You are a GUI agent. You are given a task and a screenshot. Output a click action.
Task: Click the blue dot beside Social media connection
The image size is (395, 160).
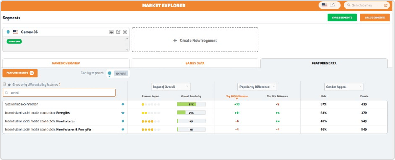[x=123, y=104]
